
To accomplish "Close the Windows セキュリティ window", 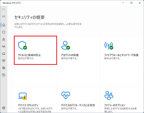I will pos(140,3).
